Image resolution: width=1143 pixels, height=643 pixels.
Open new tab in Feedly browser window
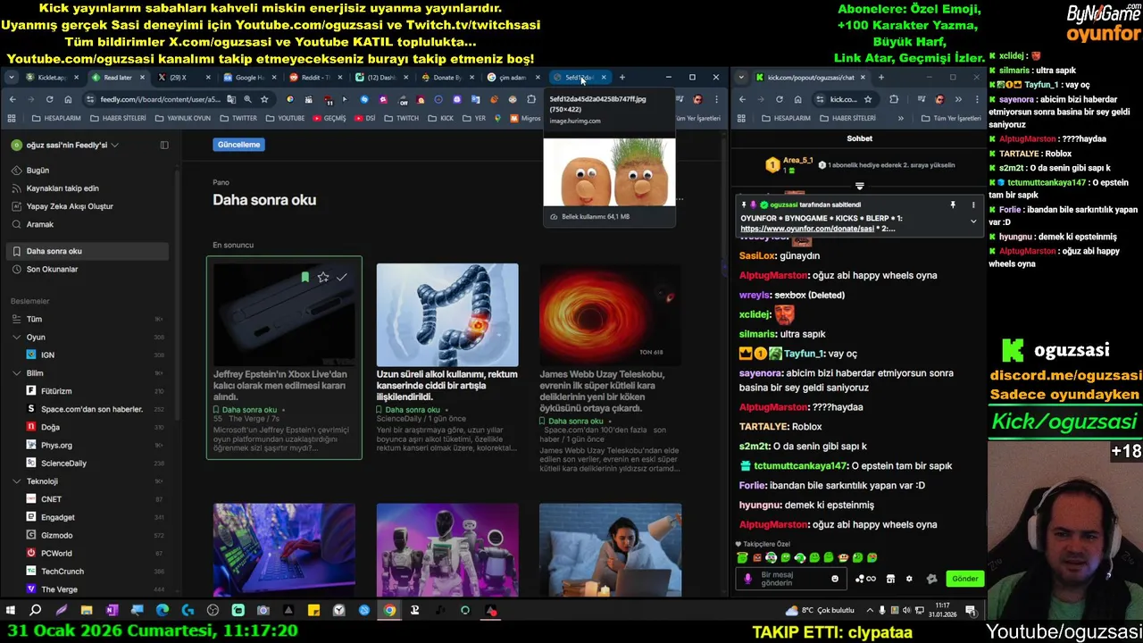(622, 78)
